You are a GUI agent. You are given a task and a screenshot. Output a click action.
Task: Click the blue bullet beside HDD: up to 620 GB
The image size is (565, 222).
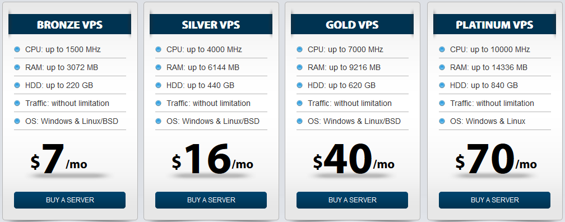point(299,85)
